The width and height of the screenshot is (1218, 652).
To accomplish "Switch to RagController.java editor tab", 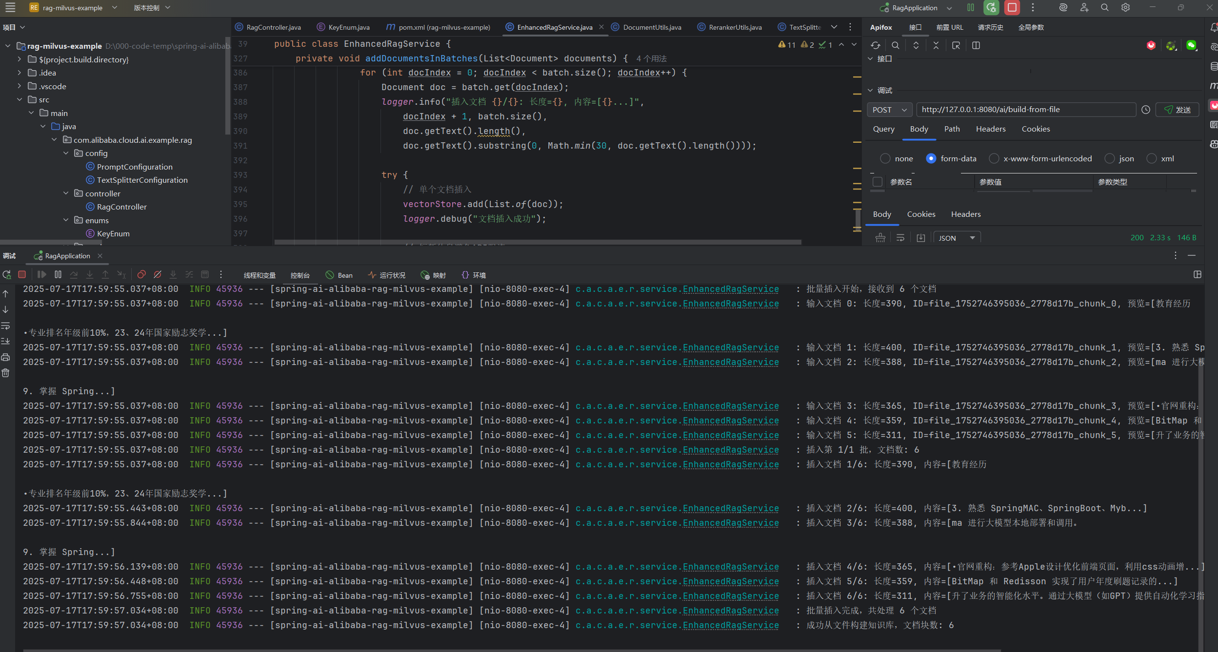I will (268, 27).
